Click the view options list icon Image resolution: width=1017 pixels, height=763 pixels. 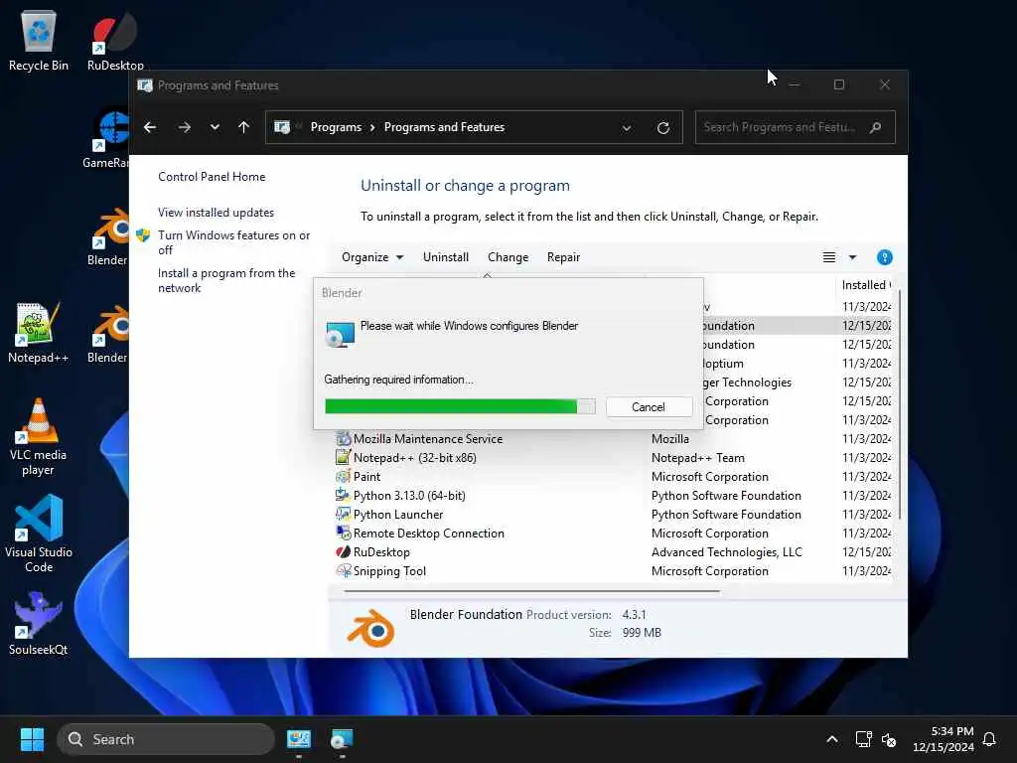(829, 257)
